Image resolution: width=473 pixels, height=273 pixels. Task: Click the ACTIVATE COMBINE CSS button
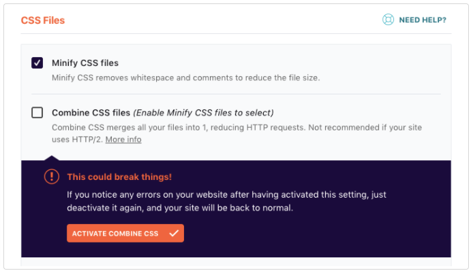pos(125,234)
